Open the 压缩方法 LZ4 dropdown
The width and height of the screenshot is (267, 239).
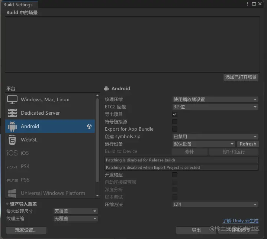(x=215, y=204)
